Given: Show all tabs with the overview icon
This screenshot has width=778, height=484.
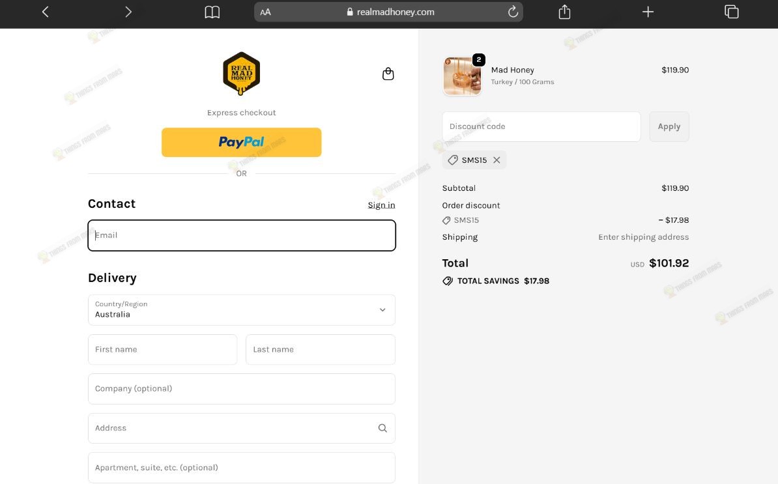Looking at the screenshot, I should coord(731,12).
